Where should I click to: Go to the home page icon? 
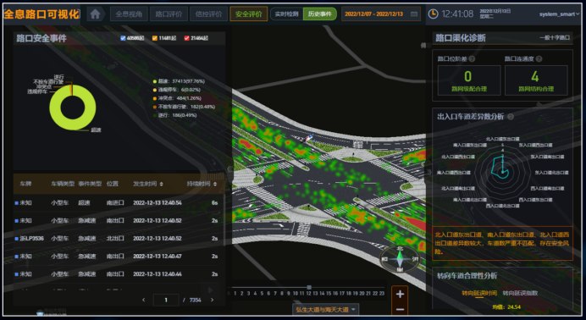pos(96,14)
